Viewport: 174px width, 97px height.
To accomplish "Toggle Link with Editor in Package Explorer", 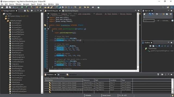I will (28, 11).
